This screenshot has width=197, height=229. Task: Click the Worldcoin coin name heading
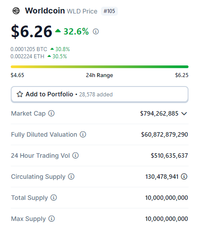point(45,11)
